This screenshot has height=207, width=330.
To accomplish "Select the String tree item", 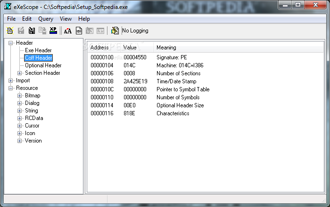I will [x=32, y=111].
